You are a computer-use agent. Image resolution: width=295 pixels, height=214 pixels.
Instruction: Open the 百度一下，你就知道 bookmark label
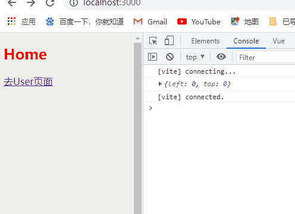click(92, 21)
